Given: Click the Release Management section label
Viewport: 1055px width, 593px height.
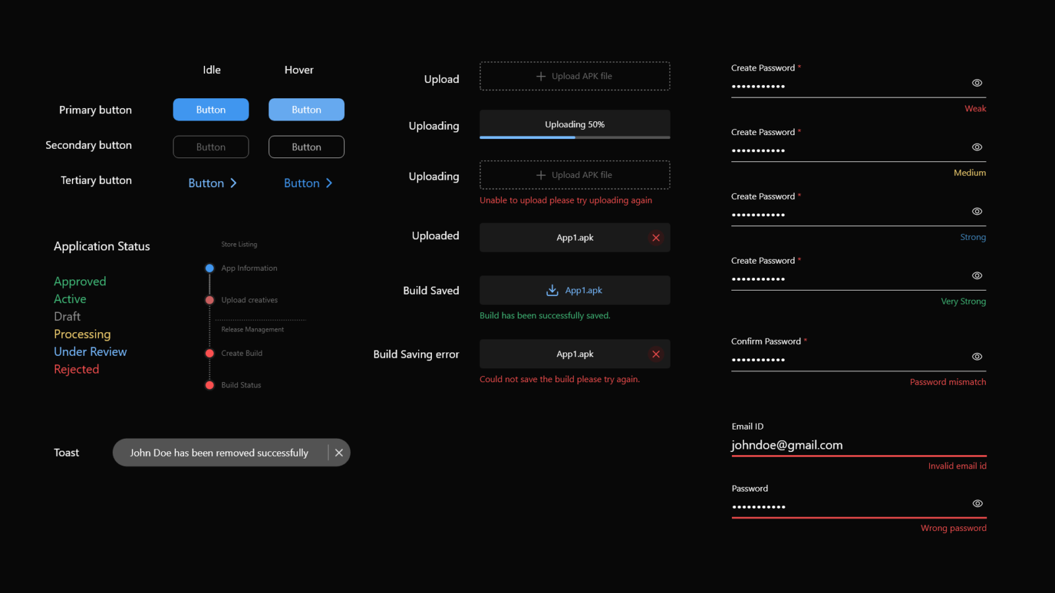Looking at the screenshot, I should click(x=253, y=329).
